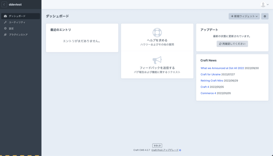Open 設定 in the sidebar
The height and width of the screenshot is (156, 273).
tap(20, 28)
